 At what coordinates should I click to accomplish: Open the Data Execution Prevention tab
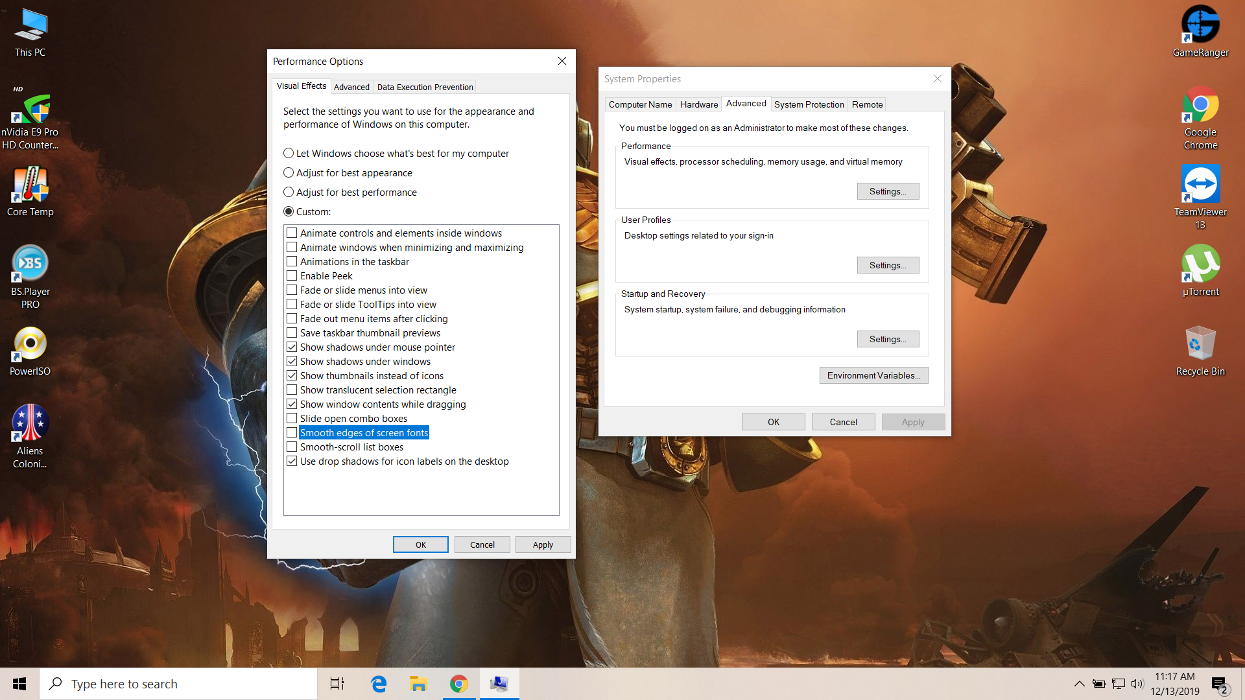(425, 87)
